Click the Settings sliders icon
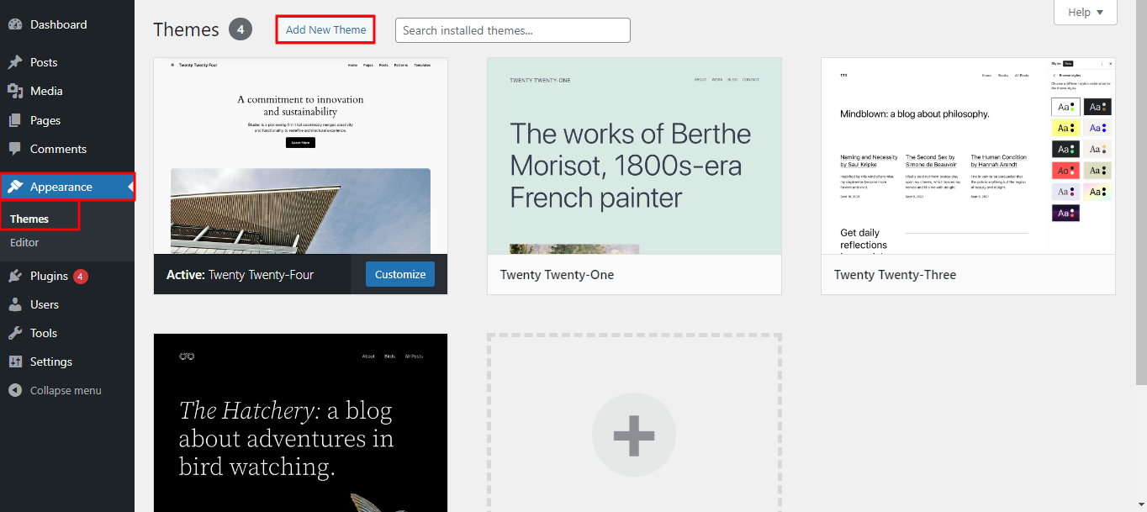The image size is (1147, 512). click(15, 362)
